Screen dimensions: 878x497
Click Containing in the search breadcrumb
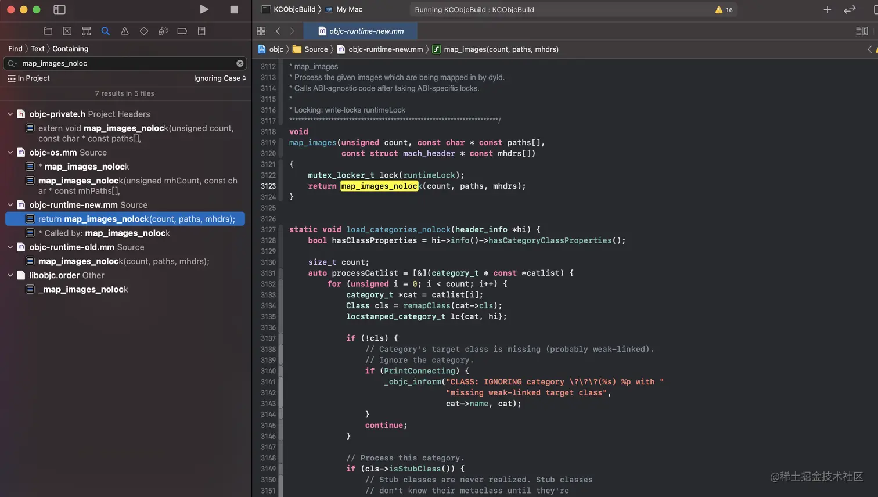coord(70,49)
